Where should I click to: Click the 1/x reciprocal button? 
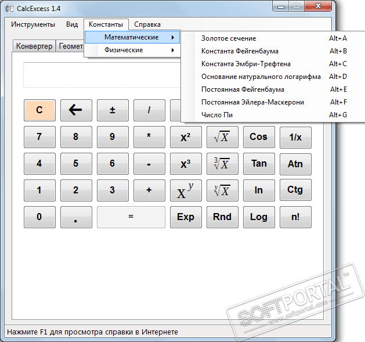click(295, 137)
